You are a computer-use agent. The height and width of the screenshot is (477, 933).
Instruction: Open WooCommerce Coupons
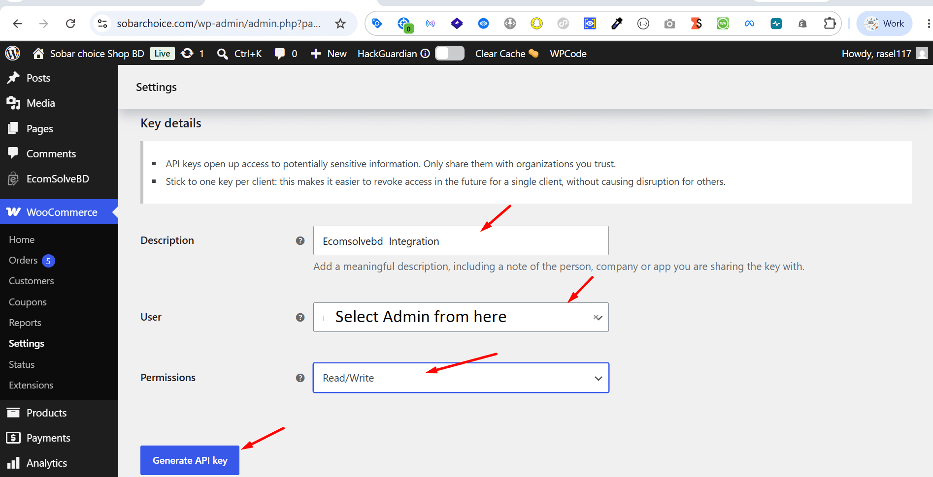point(28,302)
